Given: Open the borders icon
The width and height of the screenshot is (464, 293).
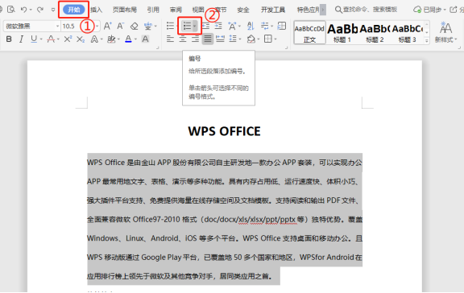Looking at the screenshot, I should tap(267, 39).
